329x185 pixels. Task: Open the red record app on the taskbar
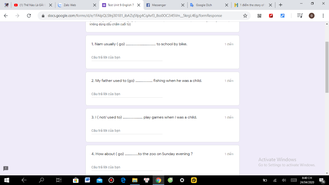tap(111, 180)
